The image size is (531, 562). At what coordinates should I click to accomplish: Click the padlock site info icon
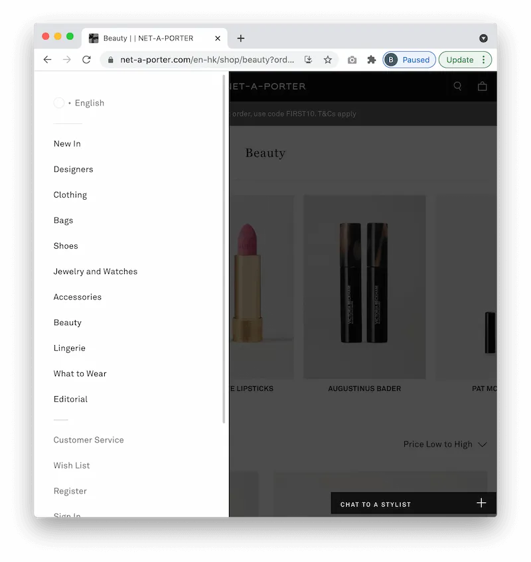pyautogui.click(x=111, y=60)
